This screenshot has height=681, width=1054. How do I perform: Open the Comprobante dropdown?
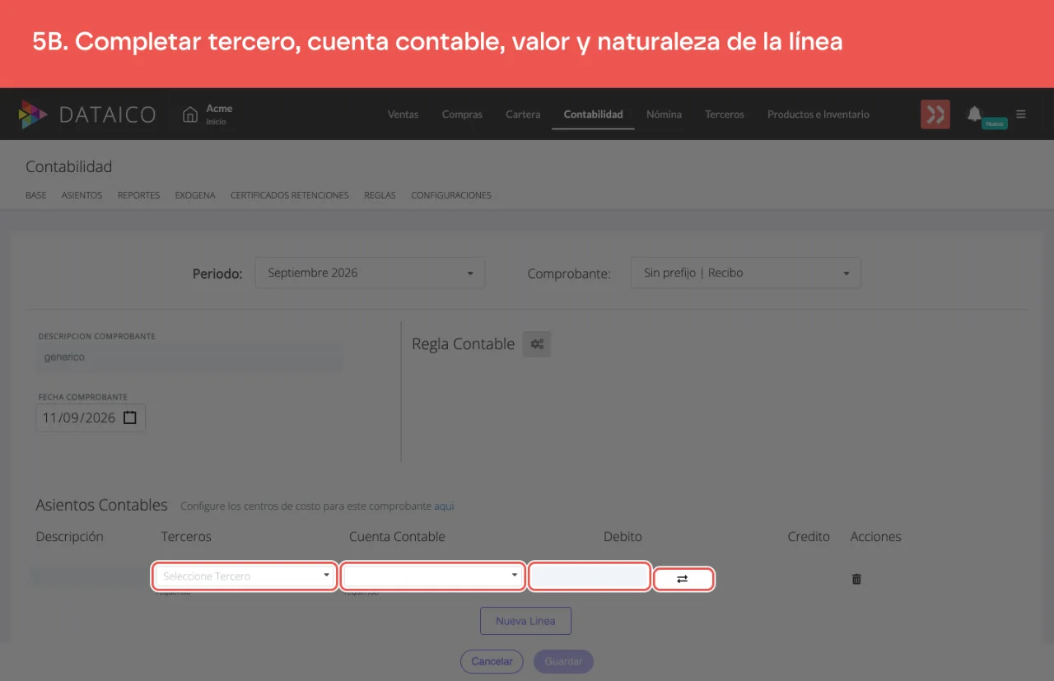(746, 273)
